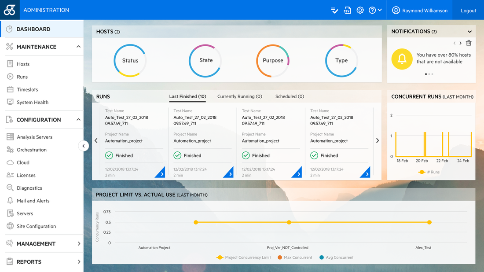
Task: Delete the notification using trash icon
Action: [x=468, y=43]
